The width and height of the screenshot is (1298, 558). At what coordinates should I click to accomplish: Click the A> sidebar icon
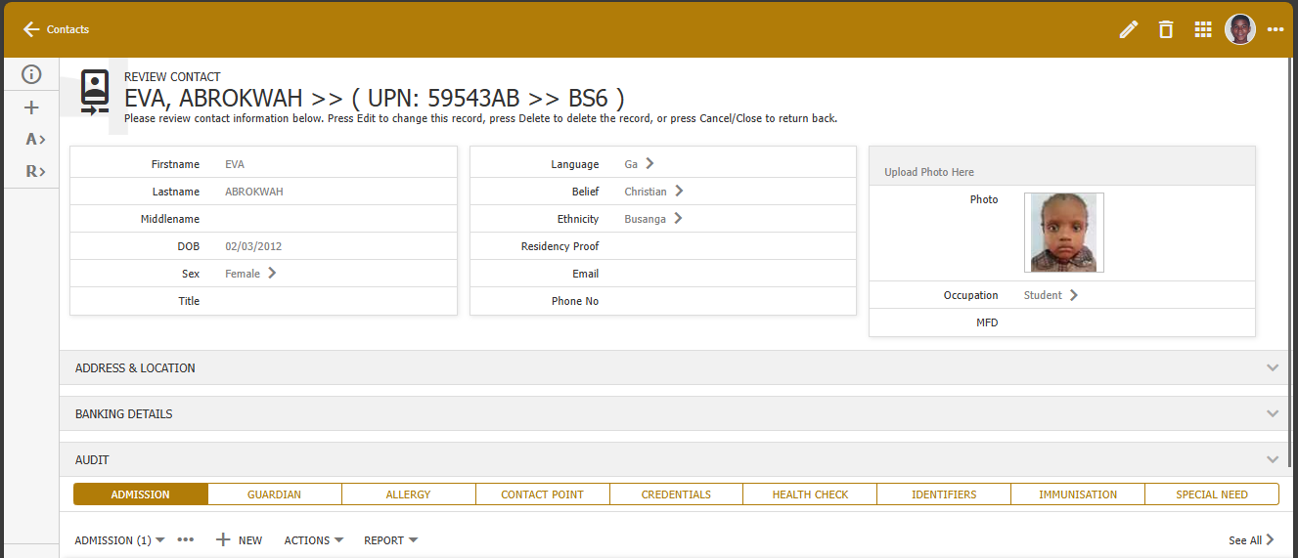(35, 139)
